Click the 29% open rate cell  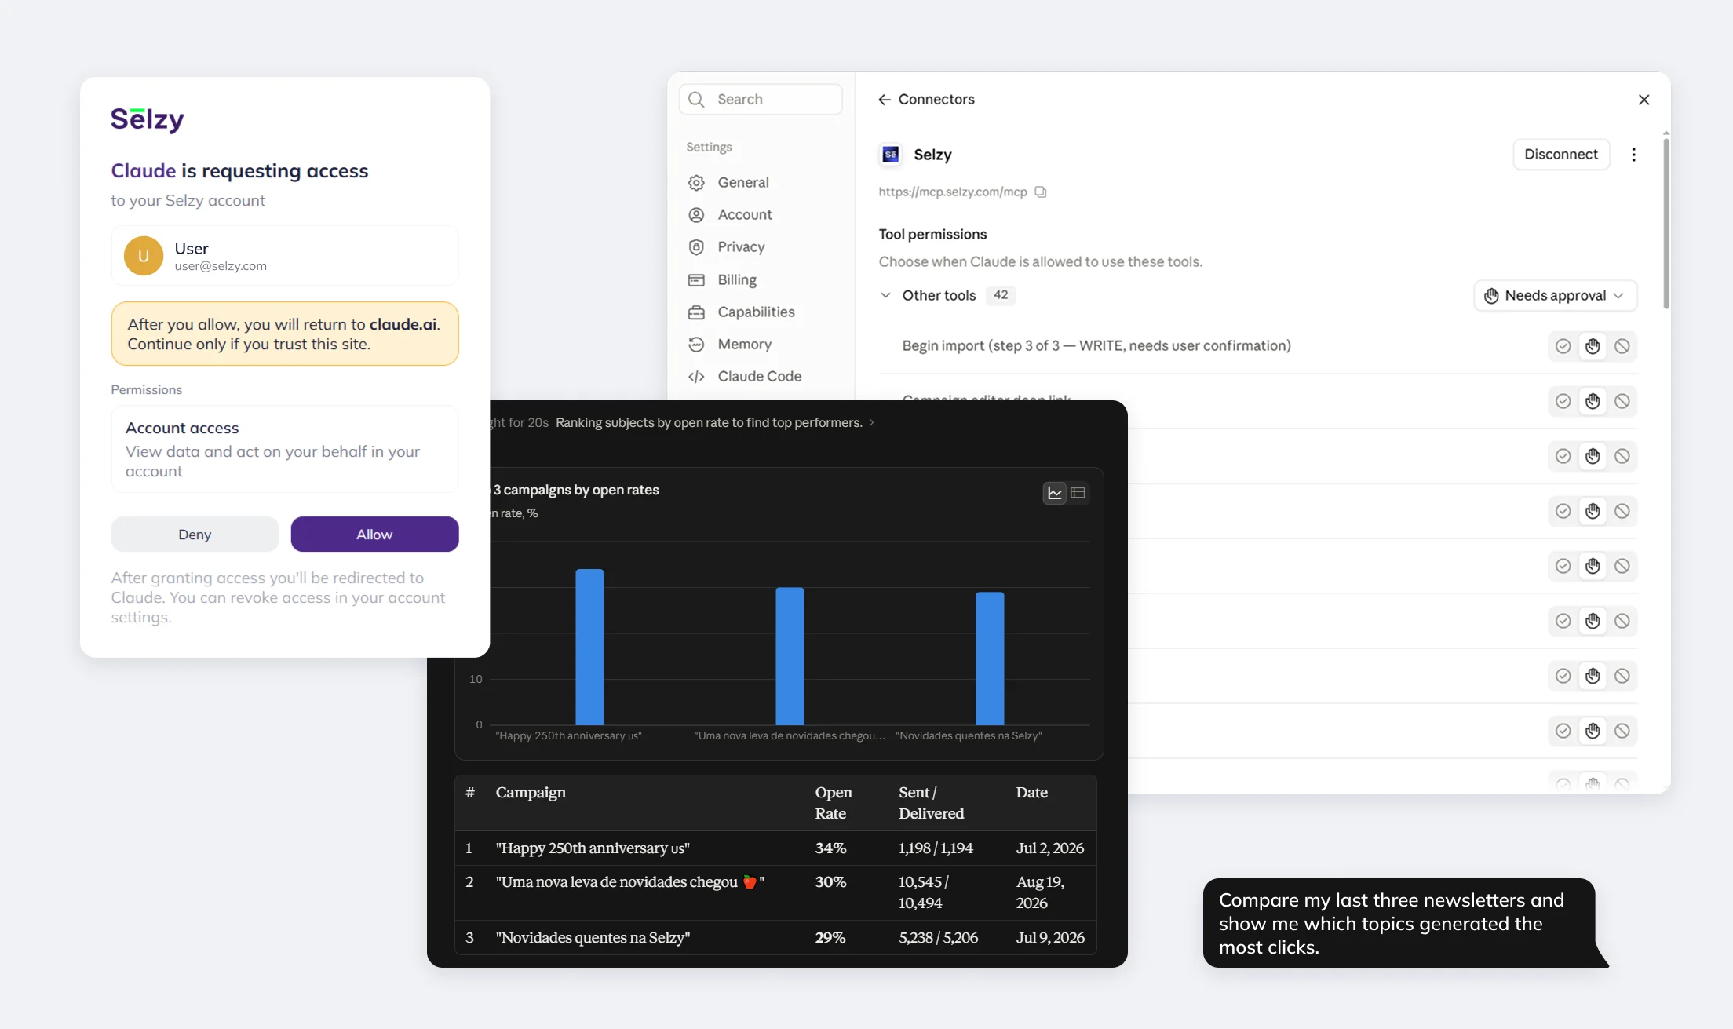[830, 938]
